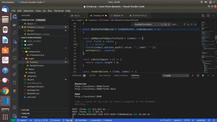Image resolution: width=217 pixels, height=122 pixels.
Task: Switch to the App.js editor tab
Action: click(x=78, y=16)
